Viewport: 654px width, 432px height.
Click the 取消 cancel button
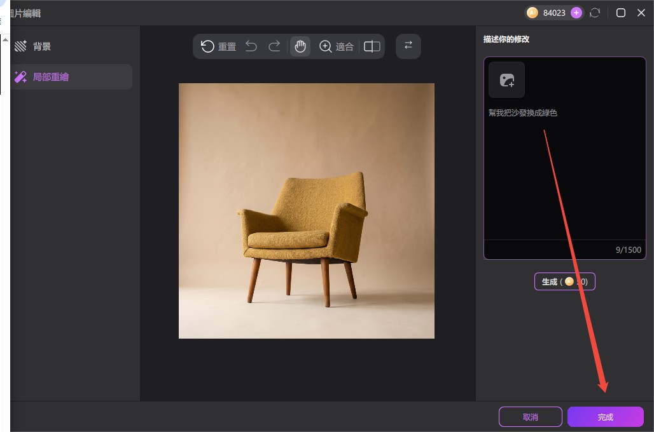pos(531,417)
